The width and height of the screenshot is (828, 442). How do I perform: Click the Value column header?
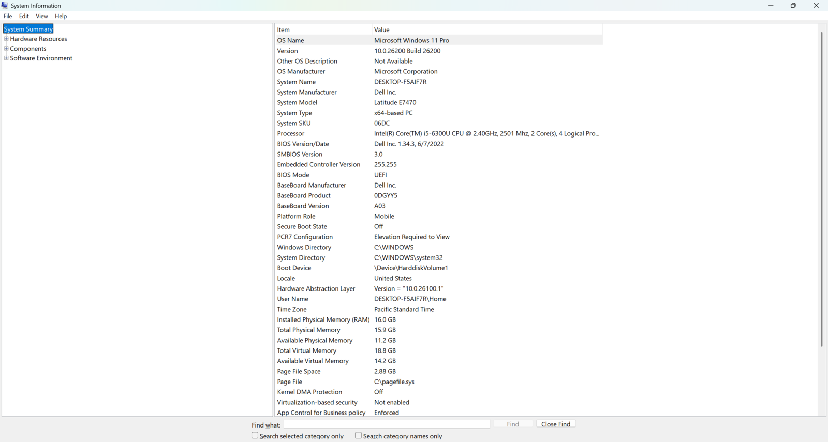pyautogui.click(x=486, y=30)
